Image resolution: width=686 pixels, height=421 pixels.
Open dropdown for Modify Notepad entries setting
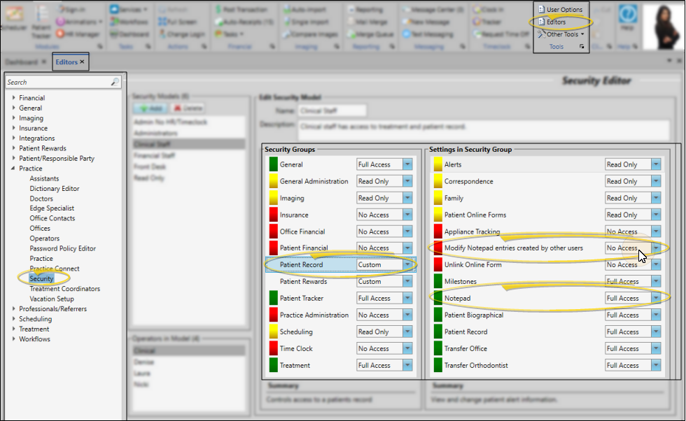(x=655, y=248)
